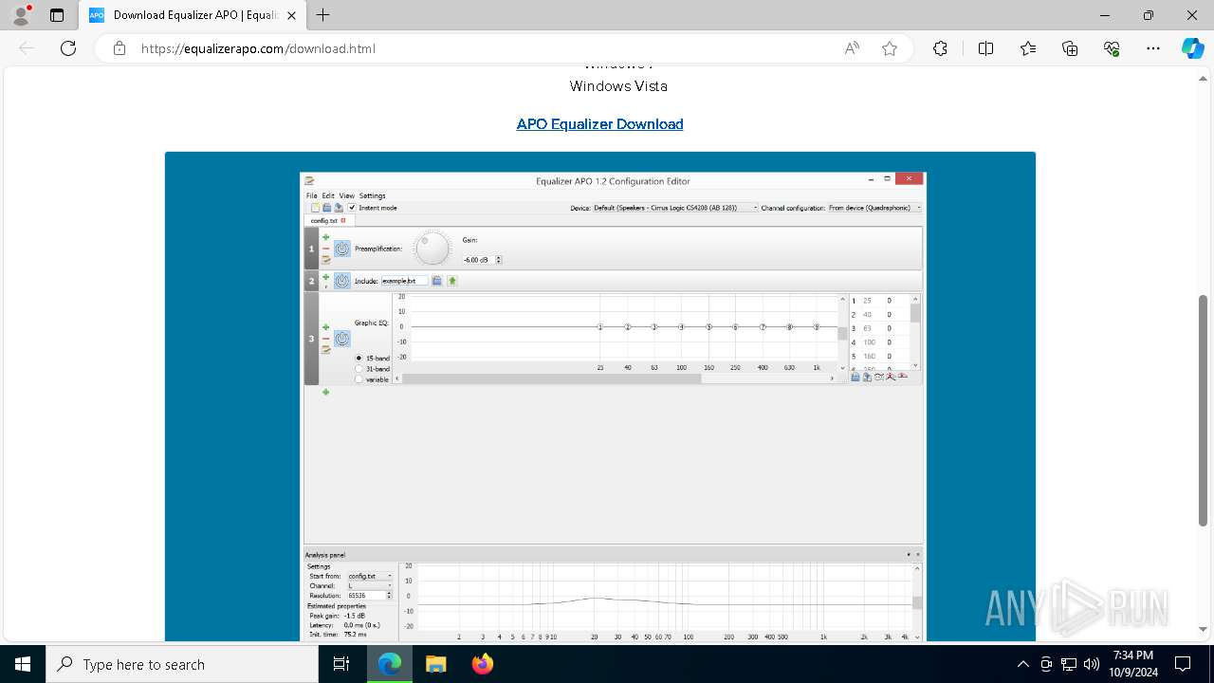The width and height of the screenshot is (1214, 683).
Task: Open the Device dropdown in the editor
Action: (675, 208)
